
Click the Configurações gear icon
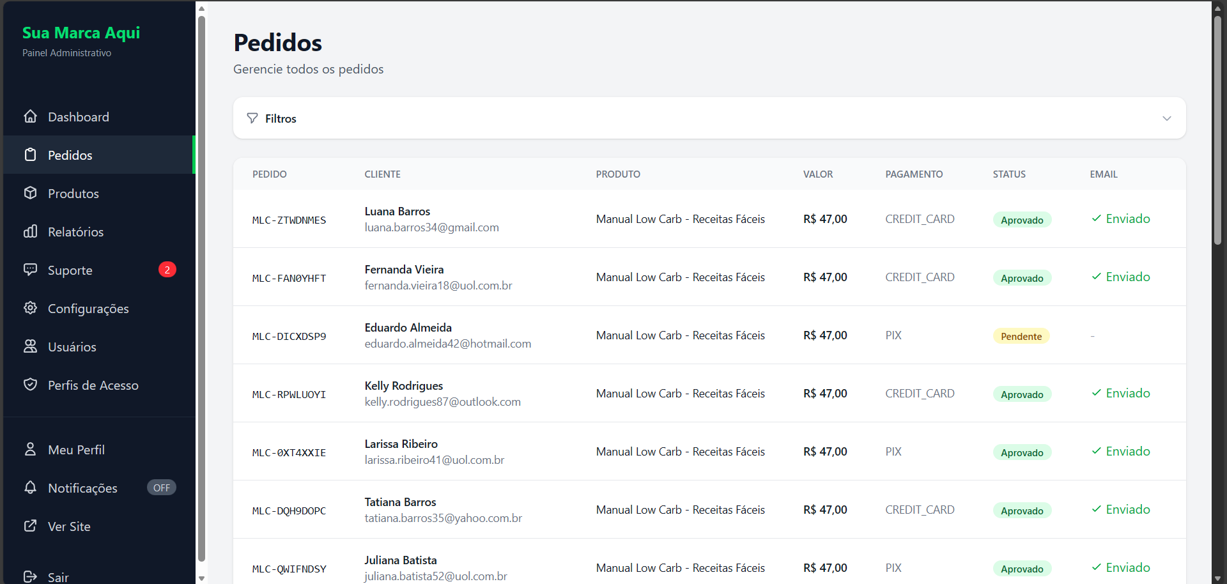pos(30,308)
